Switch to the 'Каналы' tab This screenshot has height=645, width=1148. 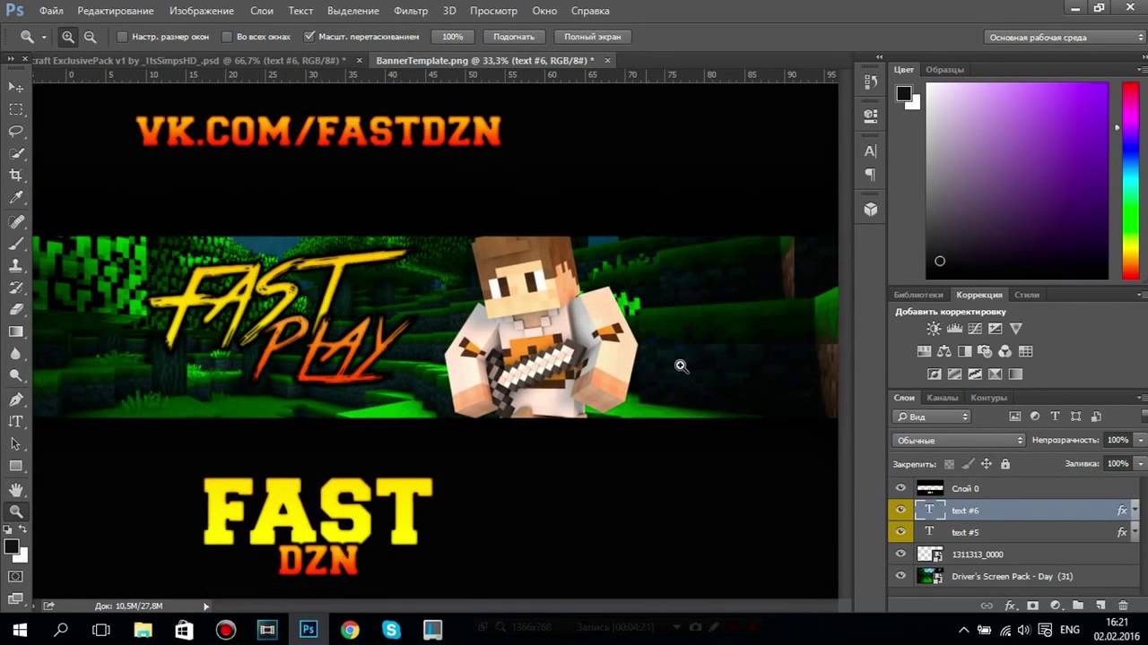pyautogui.click(x=943, y=398)
